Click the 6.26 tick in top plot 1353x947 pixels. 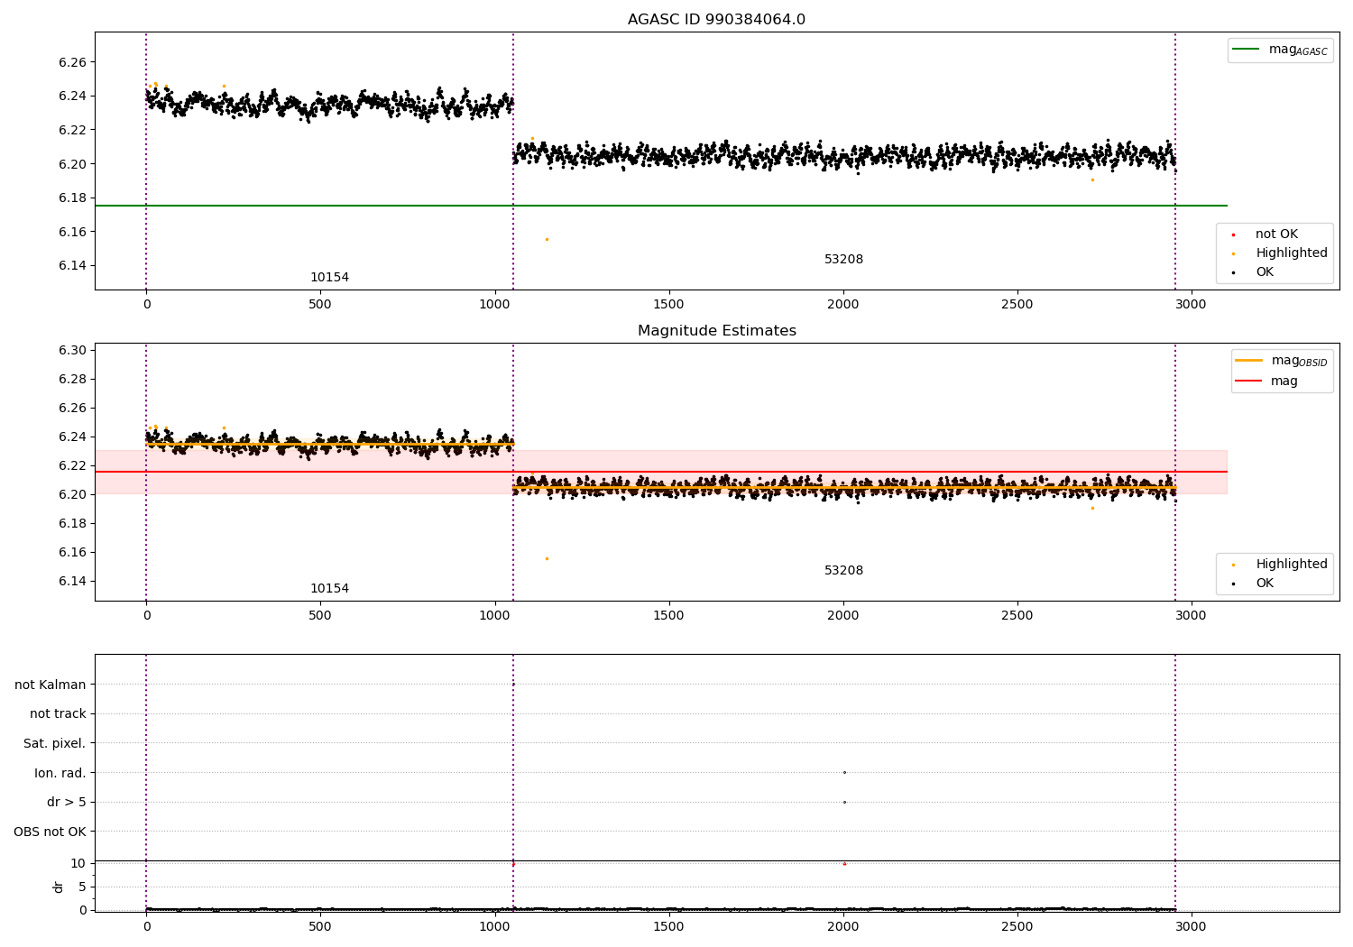click(x=72, y=62)
